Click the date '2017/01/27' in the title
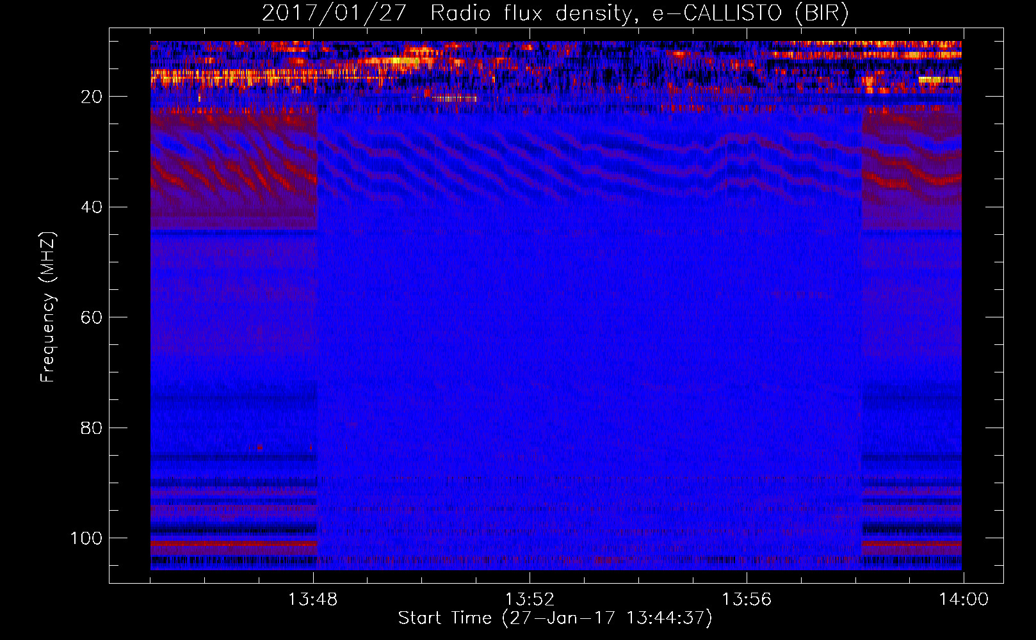This screenshot has width=1036, height=640. click(x=334, y=13)
